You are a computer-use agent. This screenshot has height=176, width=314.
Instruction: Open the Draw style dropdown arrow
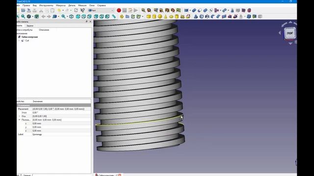(33, 17)
